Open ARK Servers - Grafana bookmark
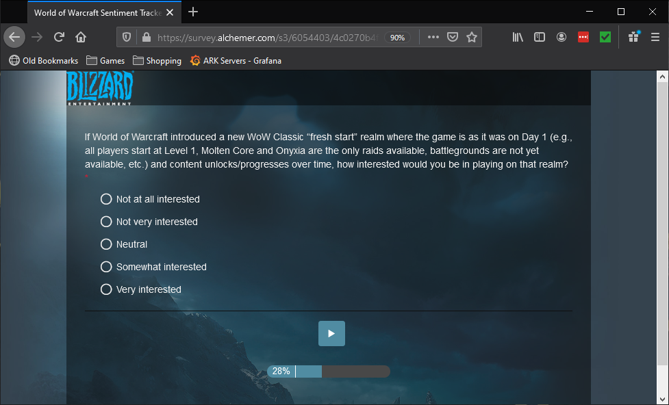Screen dimensions: 669x405 coord(236,60)
